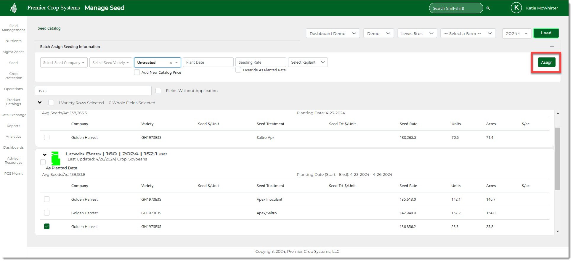Open Crop Protection in the sidebar
Viewport: 573px width, 262px height.
pos(13,76)
